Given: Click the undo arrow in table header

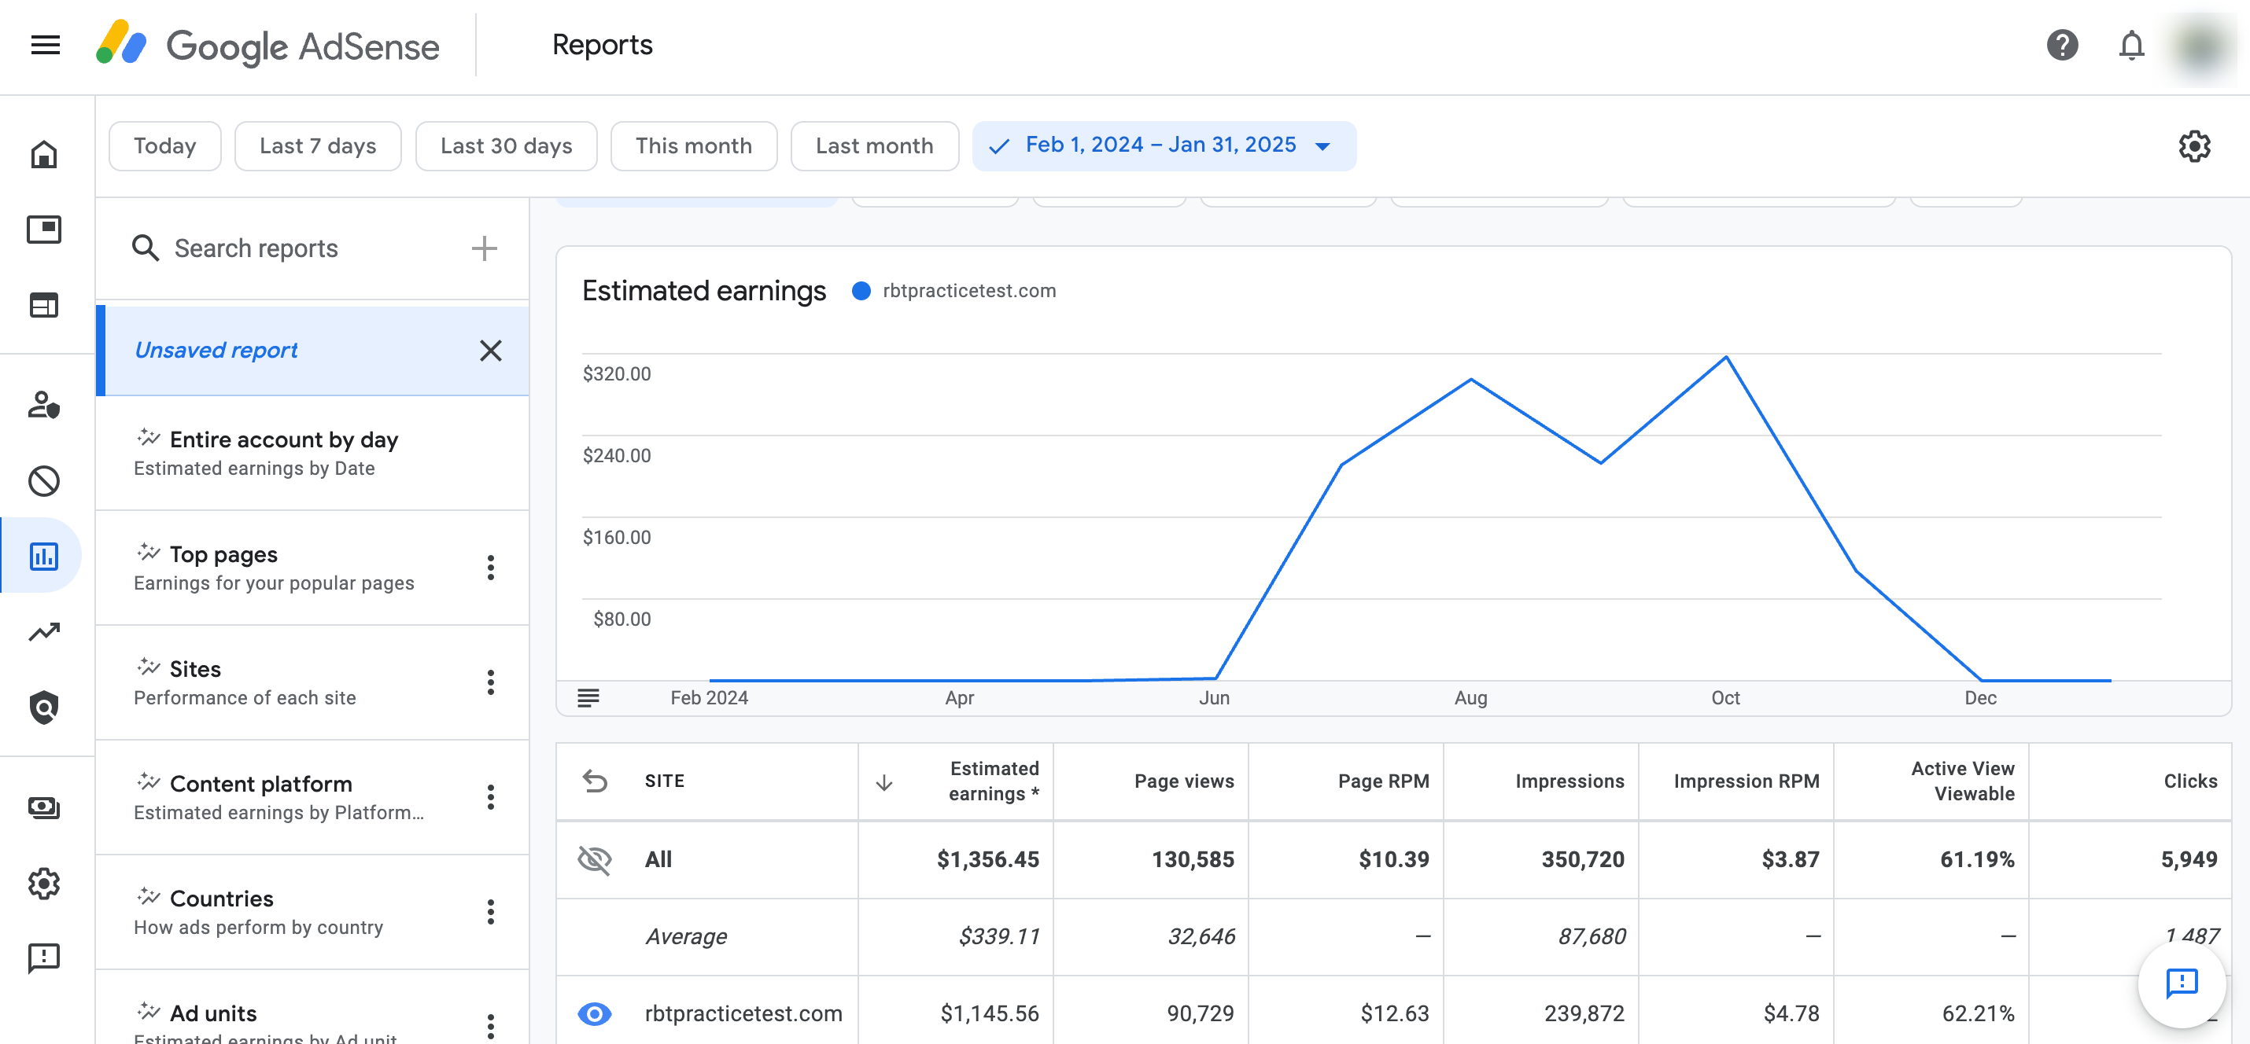Looking at the screenshot, I should [x=595, y=781].
